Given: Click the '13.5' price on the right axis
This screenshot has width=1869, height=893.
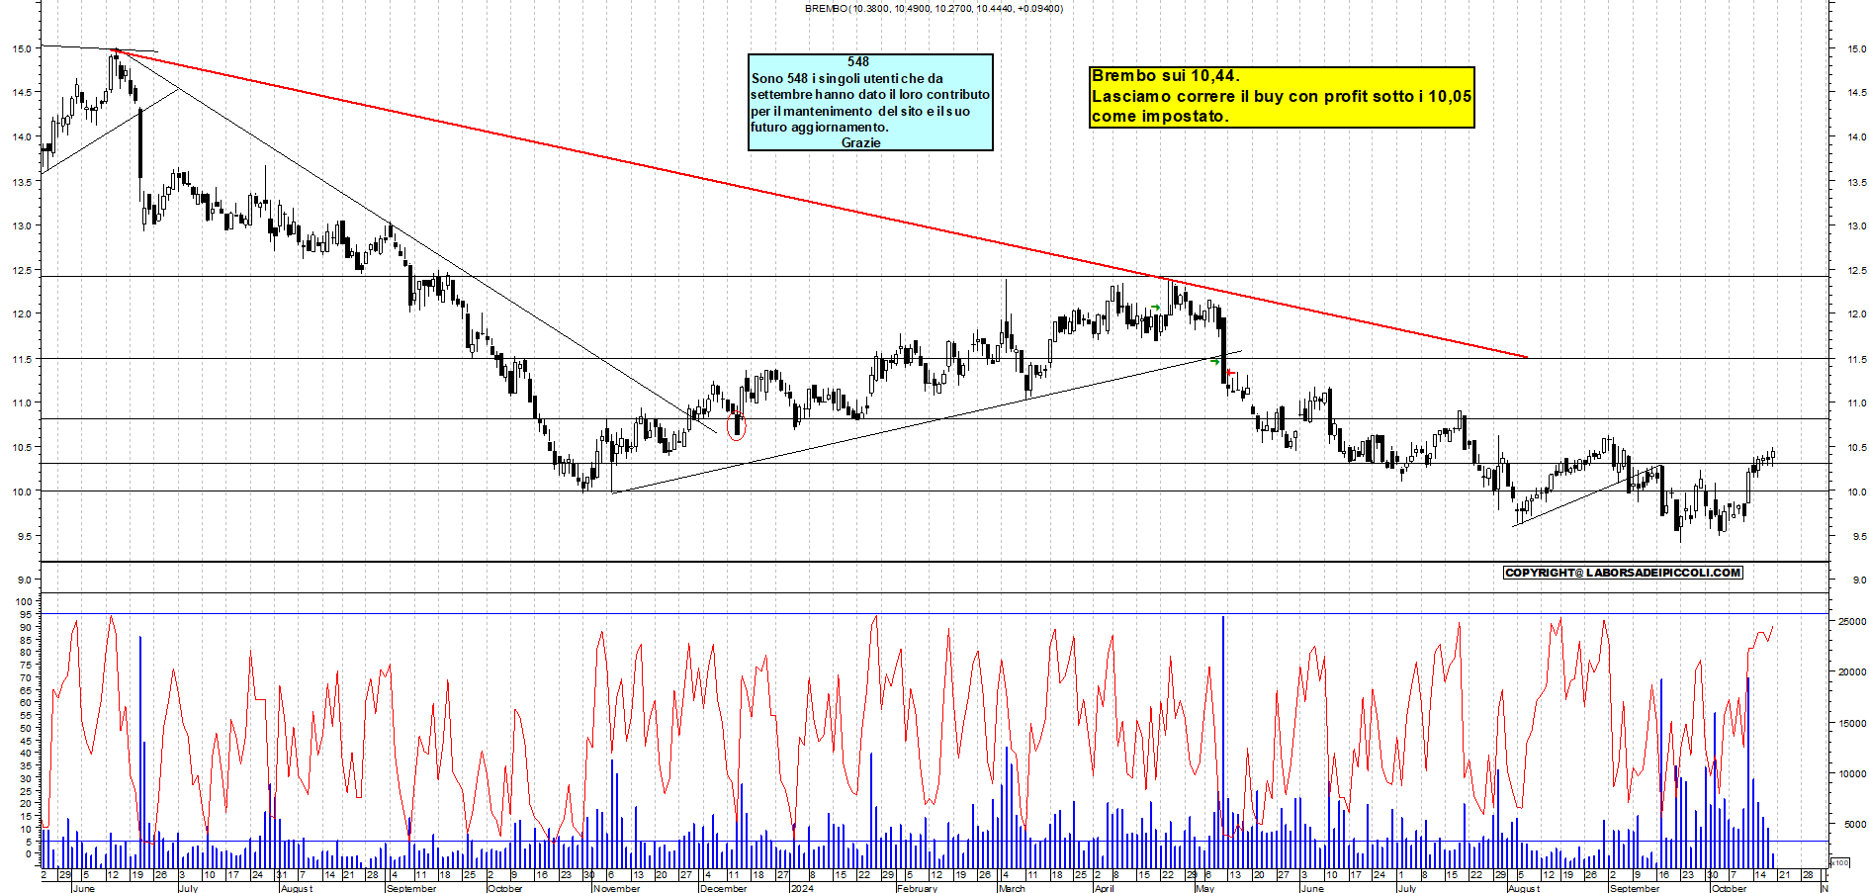Looking at the screenshot, I should [1855, 182].
